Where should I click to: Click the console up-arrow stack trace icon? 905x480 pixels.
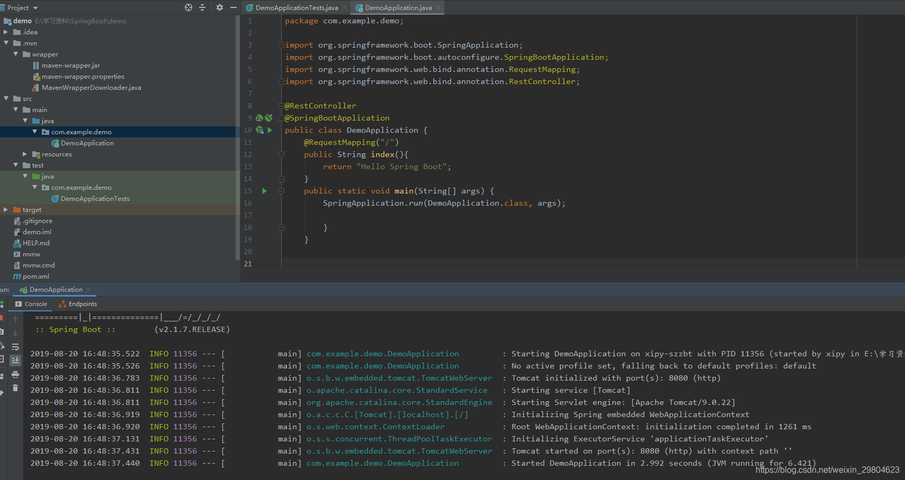click(15, 319)
